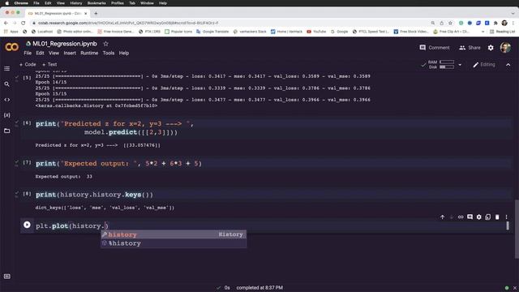The width and height of the screenshot is (519, 292).
Task: Collapse the header with chevron up
Action: 508,65
